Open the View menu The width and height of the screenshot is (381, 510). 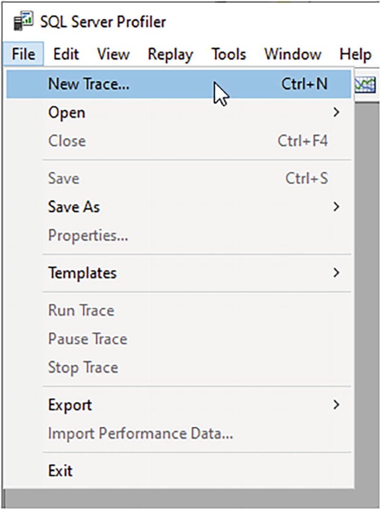click(113, 54)
